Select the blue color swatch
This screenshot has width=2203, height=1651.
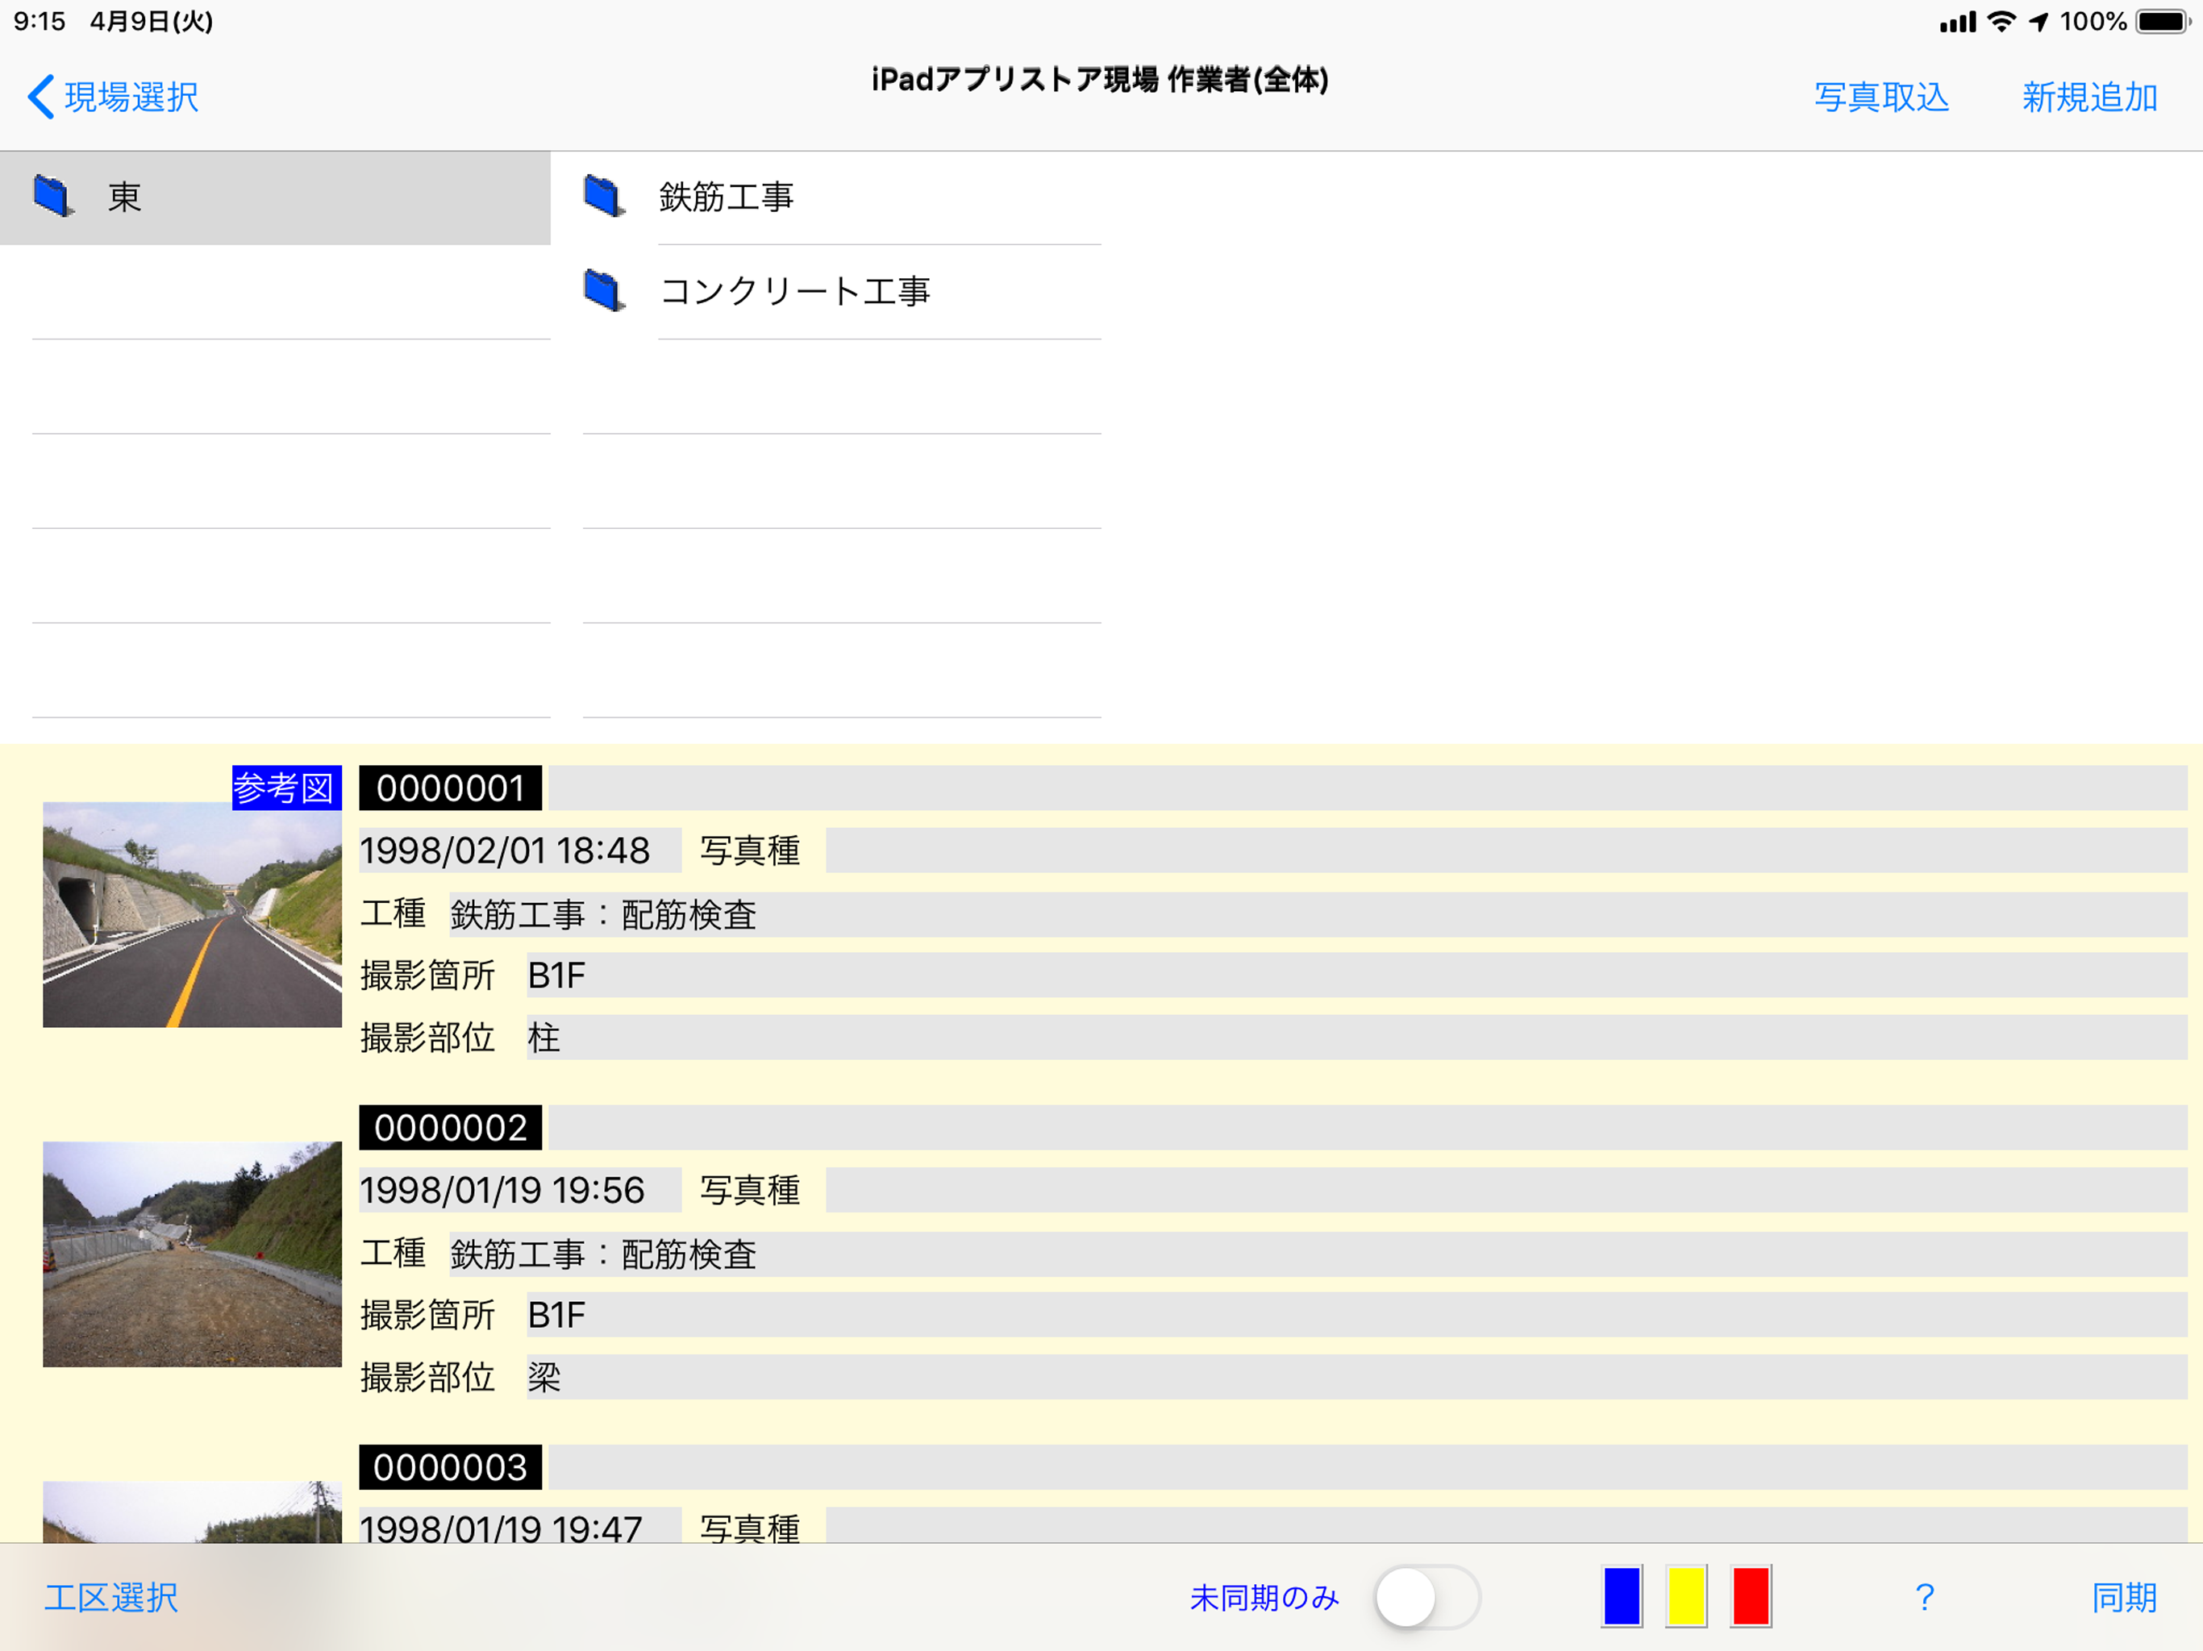click(1622, 1596)
